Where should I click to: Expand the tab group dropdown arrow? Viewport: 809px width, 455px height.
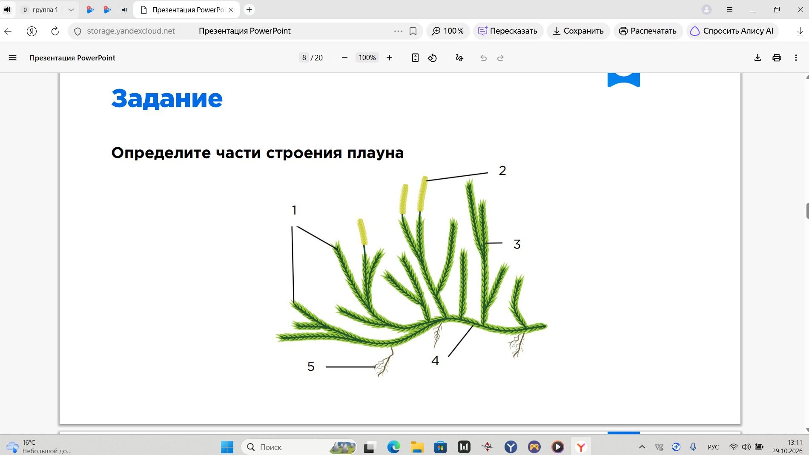pyautogui.click(x=71, y=9)
